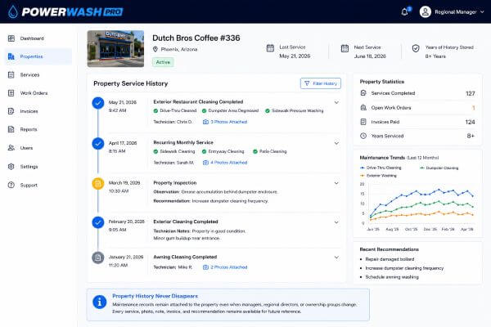Click the Users sidebar icon
The width and height of the screenshot is (491, 327).
pyautogui.click(x=11, y=148)
